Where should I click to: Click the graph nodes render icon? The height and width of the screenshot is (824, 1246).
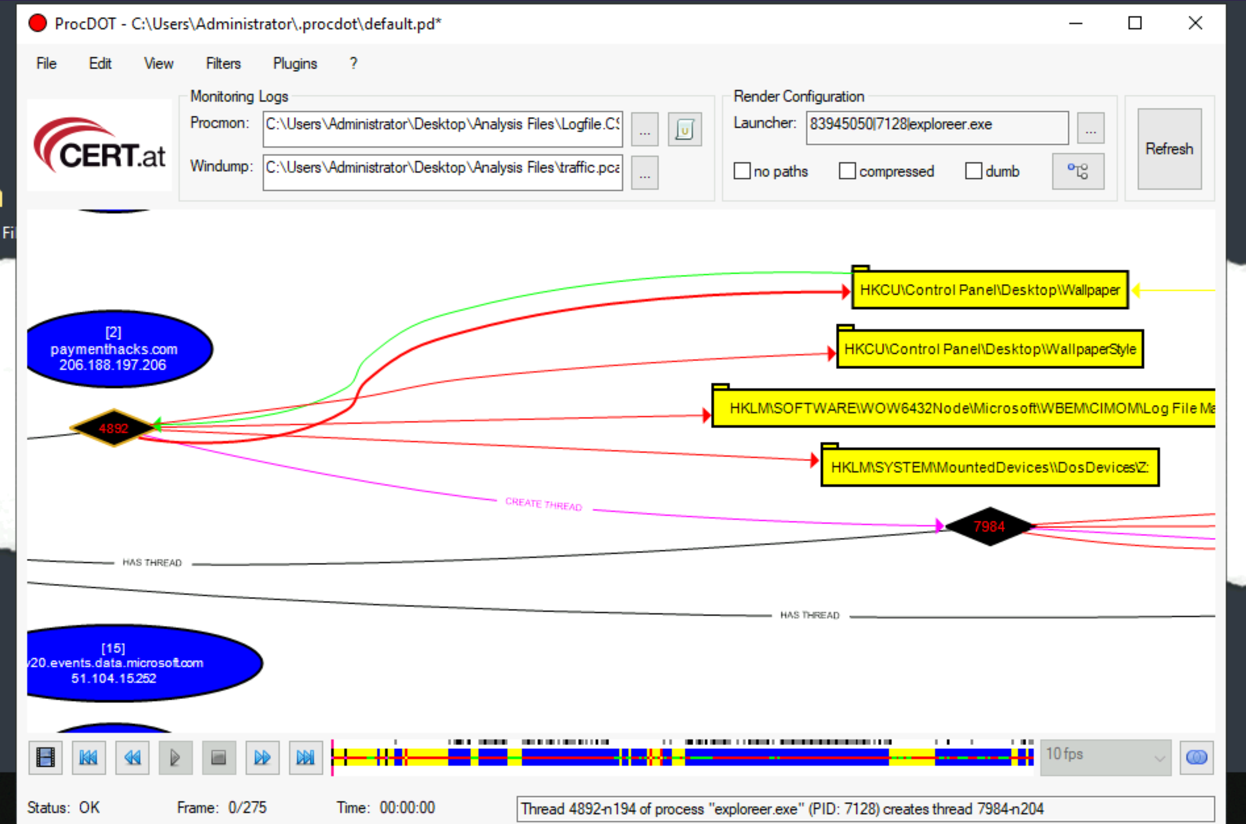point(1078,171)
